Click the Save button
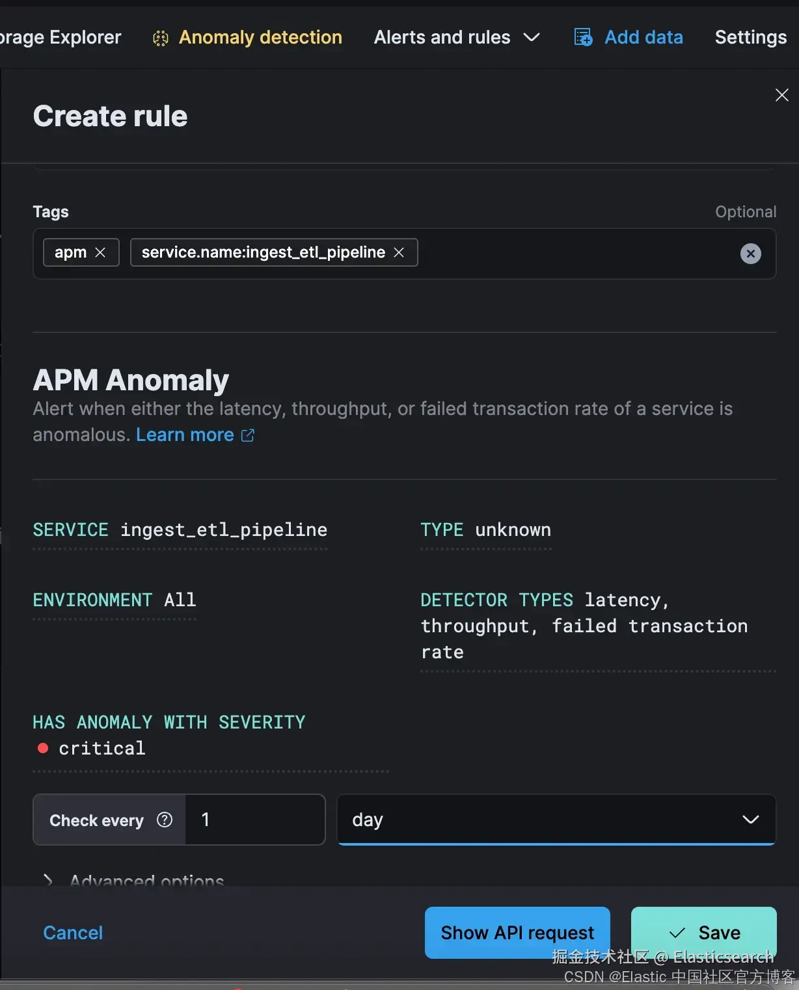Image resolution: width=799 pixels, height=990 pixels. pos(703,933)
